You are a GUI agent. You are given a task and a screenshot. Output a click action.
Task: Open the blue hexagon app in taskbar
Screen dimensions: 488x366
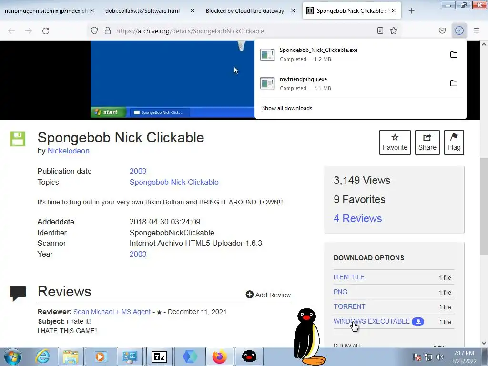pos(190,356)
